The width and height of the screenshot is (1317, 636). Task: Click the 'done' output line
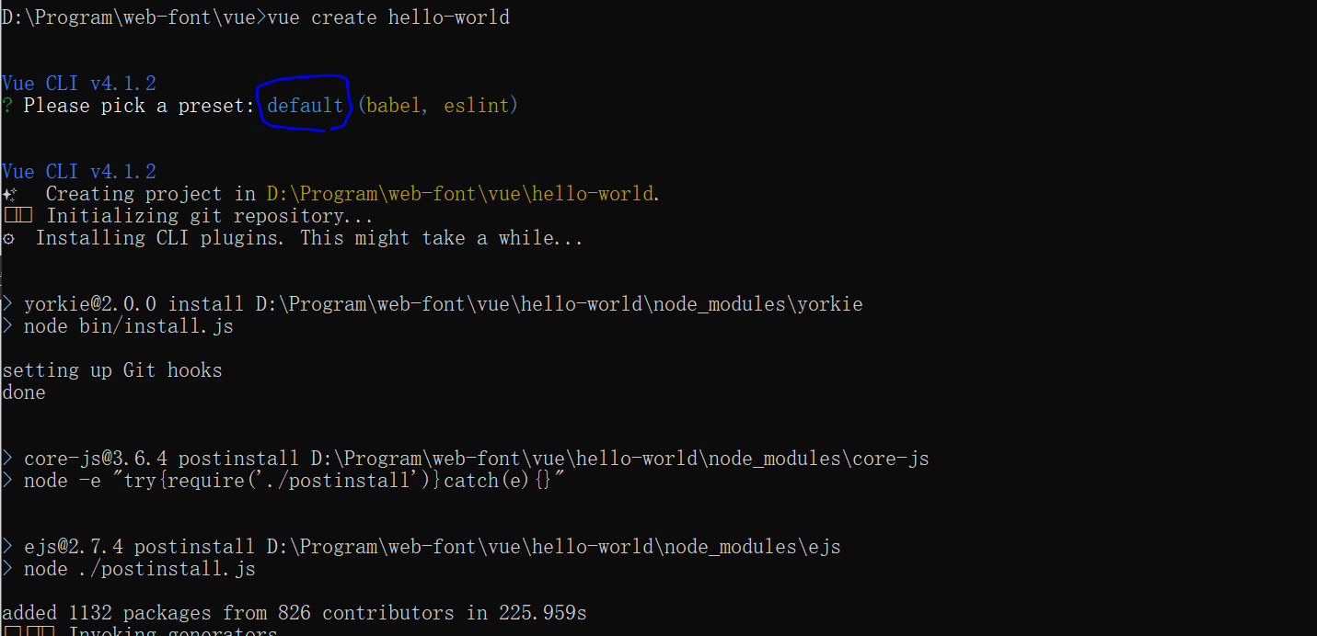[x=24, y=392]
